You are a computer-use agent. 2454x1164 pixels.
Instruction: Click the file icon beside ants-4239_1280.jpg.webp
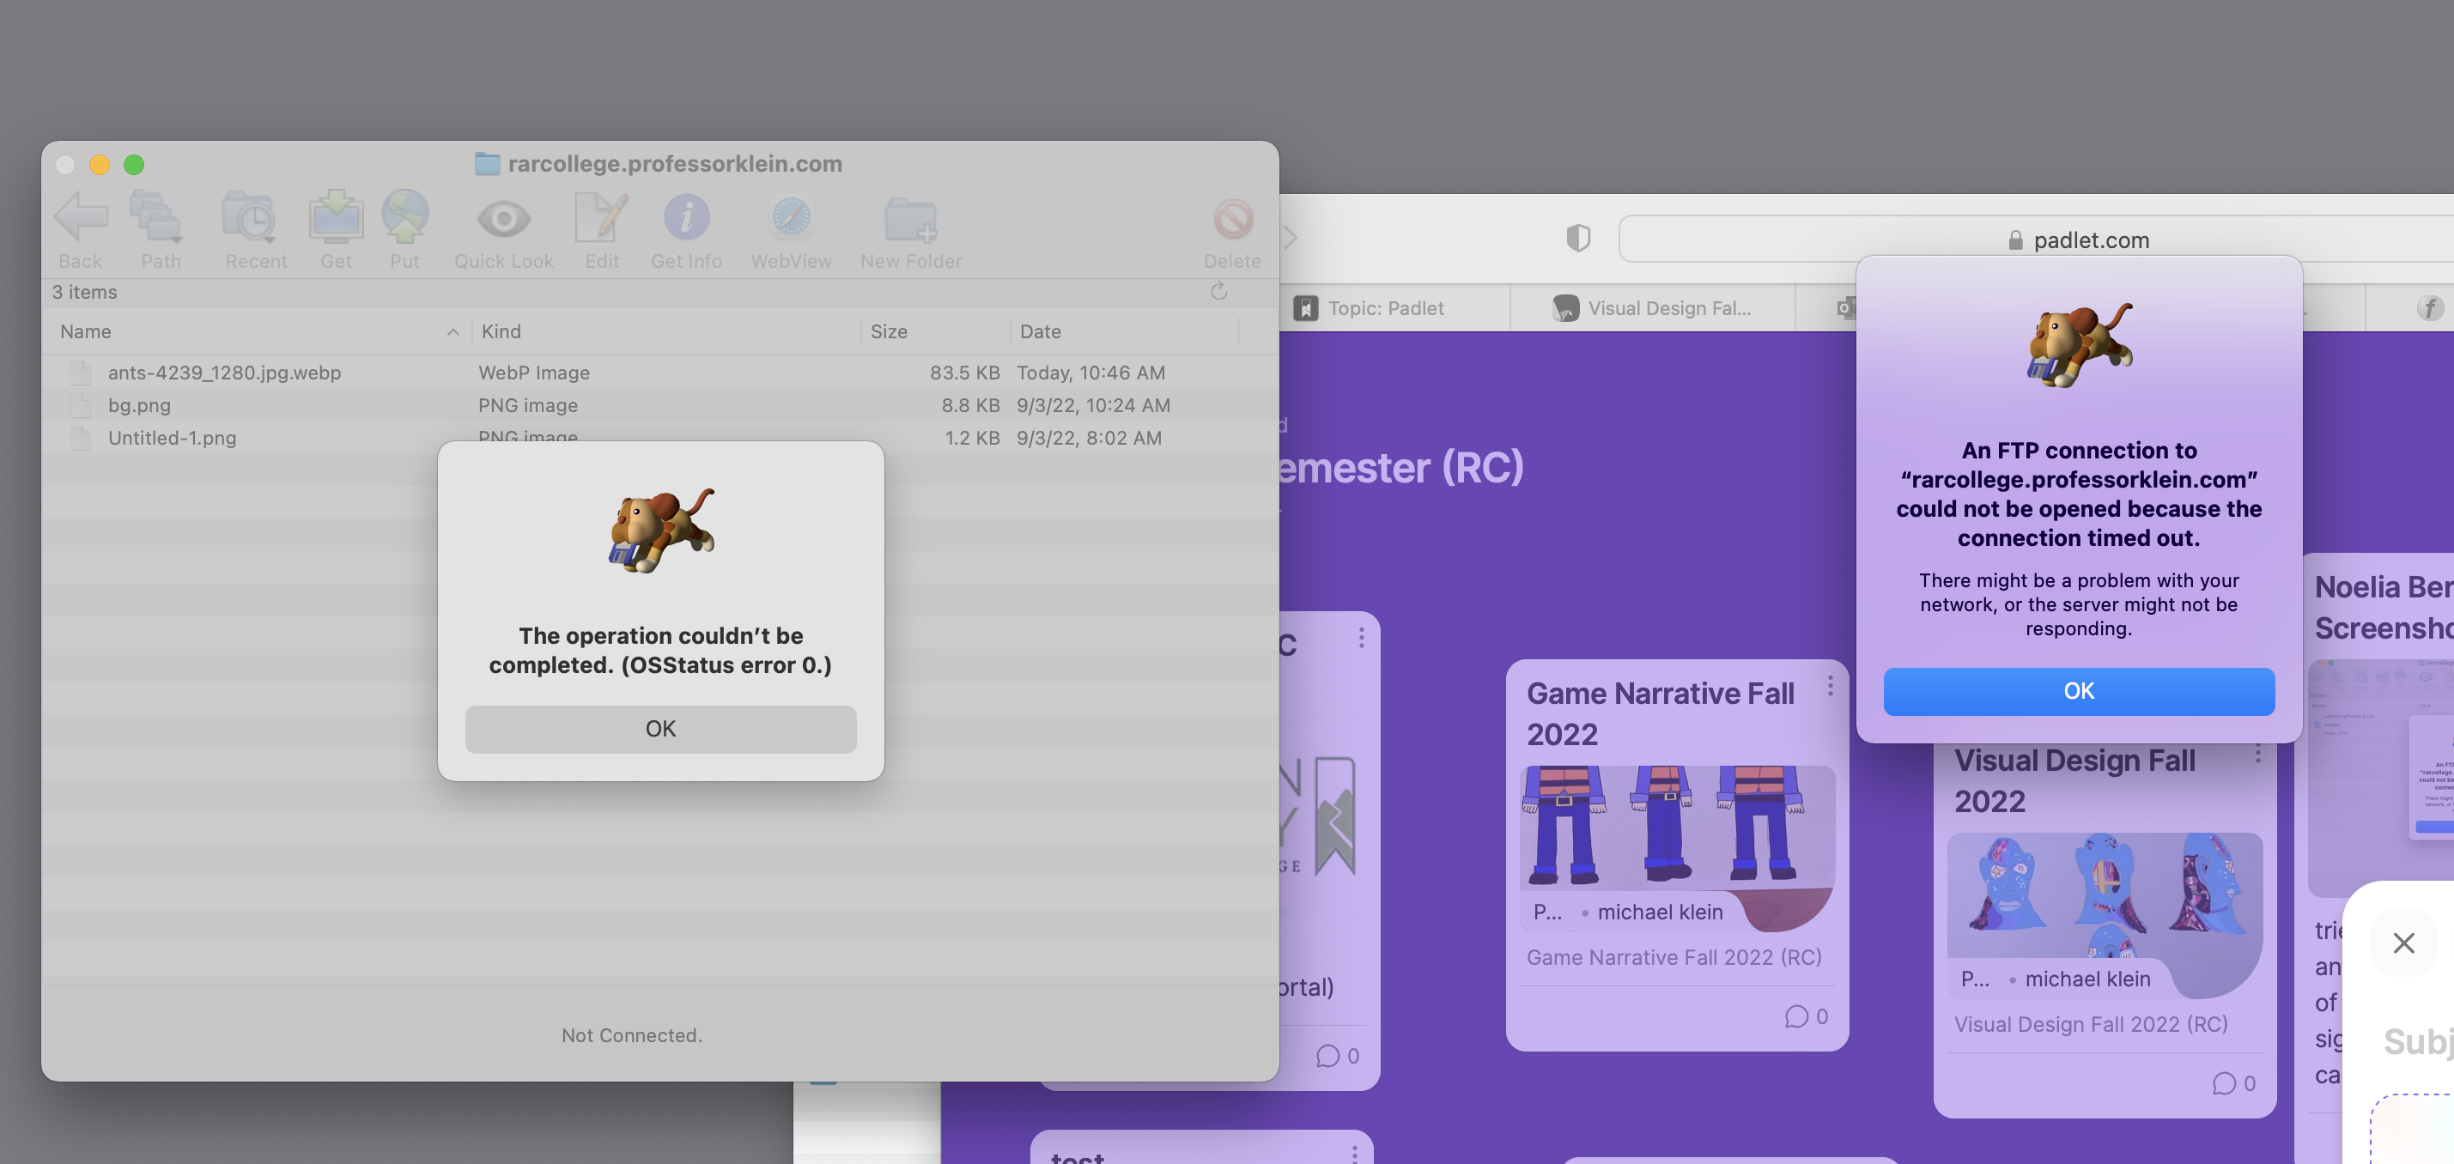click(81, 373)
